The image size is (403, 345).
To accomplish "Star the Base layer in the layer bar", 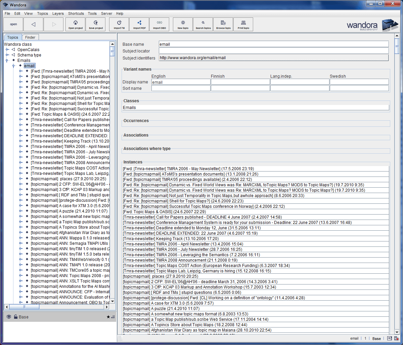I will tap(108, 316).
